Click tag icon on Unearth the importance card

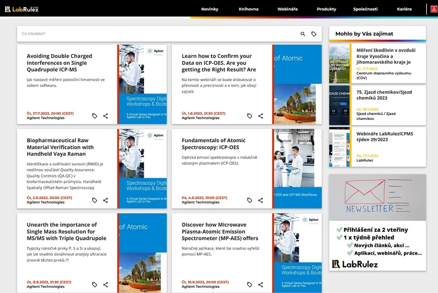pyautogui.click(x=95, y=284)
